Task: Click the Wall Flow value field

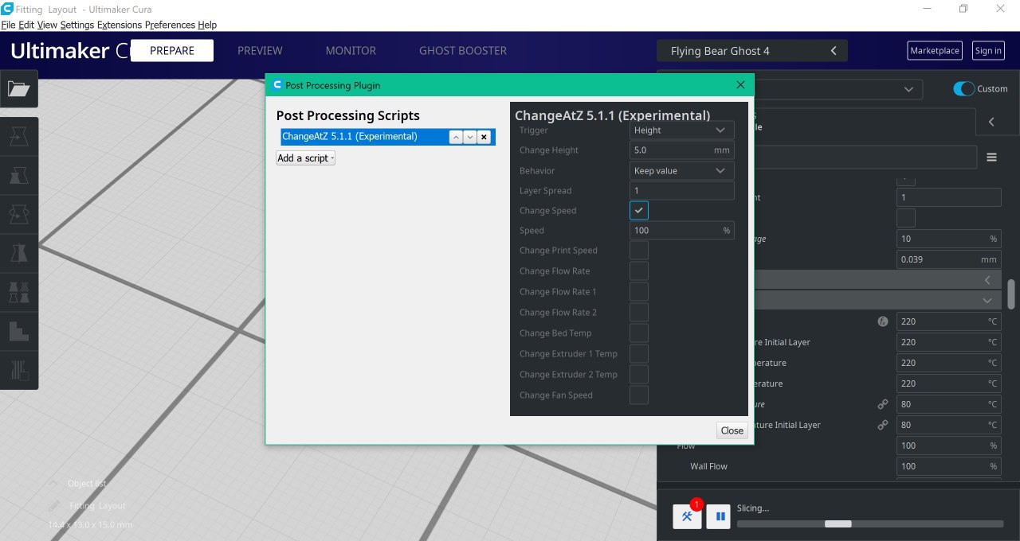Action: (x=949, y=466)
